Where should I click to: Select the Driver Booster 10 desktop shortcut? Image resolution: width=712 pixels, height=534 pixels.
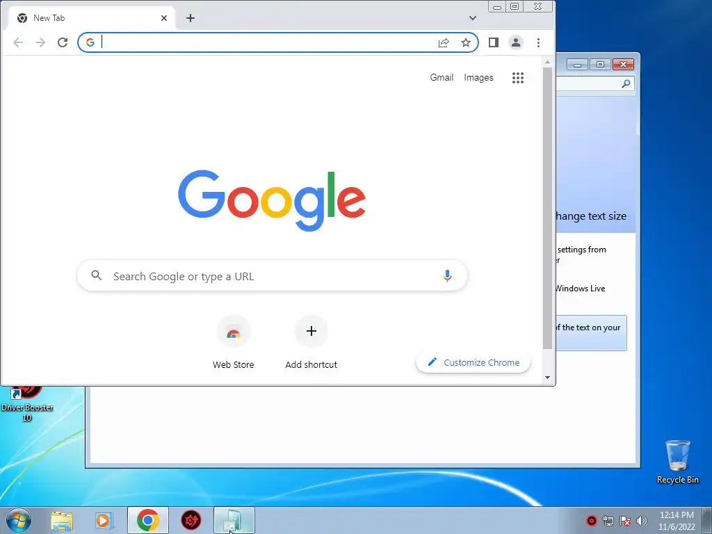tap(27, 404)
